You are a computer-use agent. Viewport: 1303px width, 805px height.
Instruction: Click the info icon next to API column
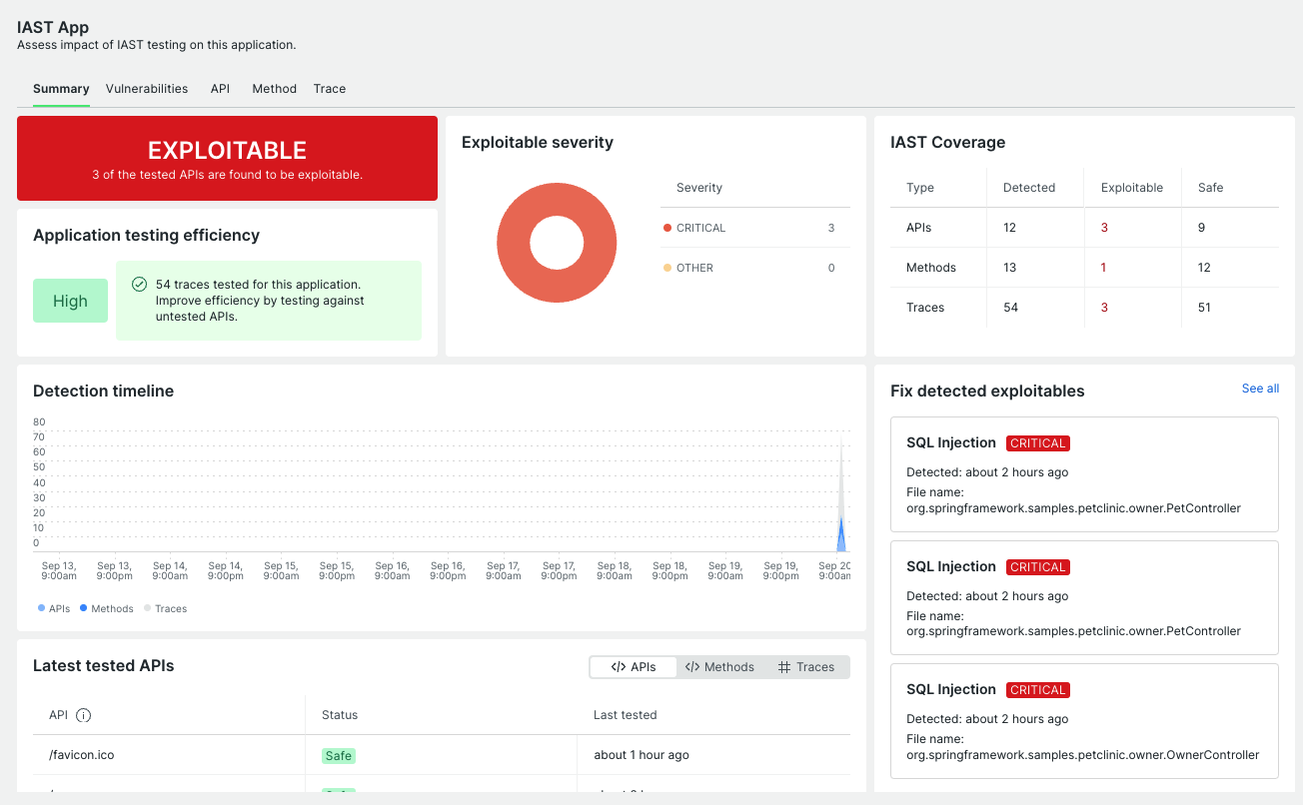pos(84,715)
